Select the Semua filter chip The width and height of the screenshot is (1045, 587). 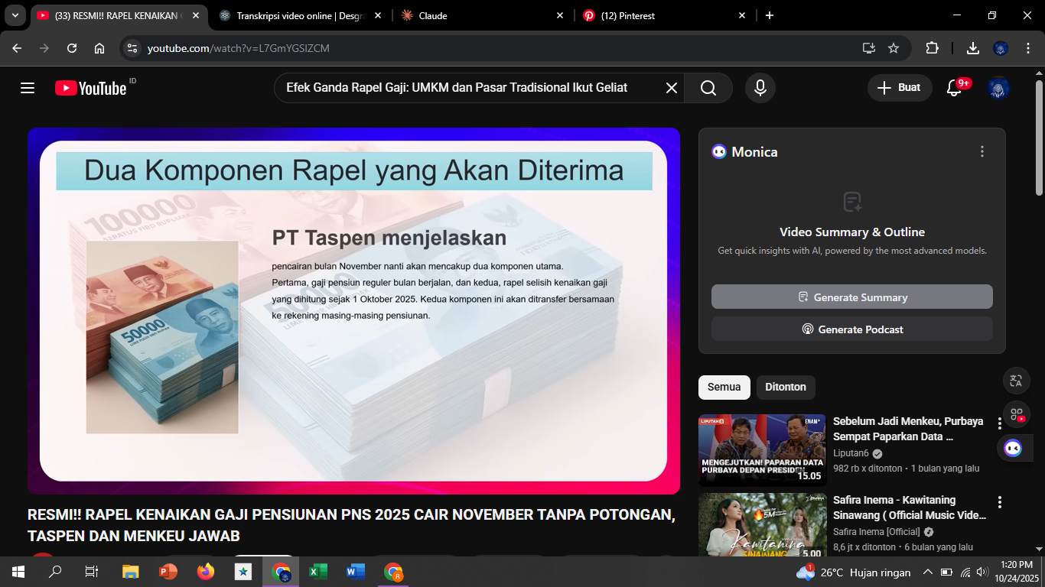pyautogui.click(x=724, y=387)
